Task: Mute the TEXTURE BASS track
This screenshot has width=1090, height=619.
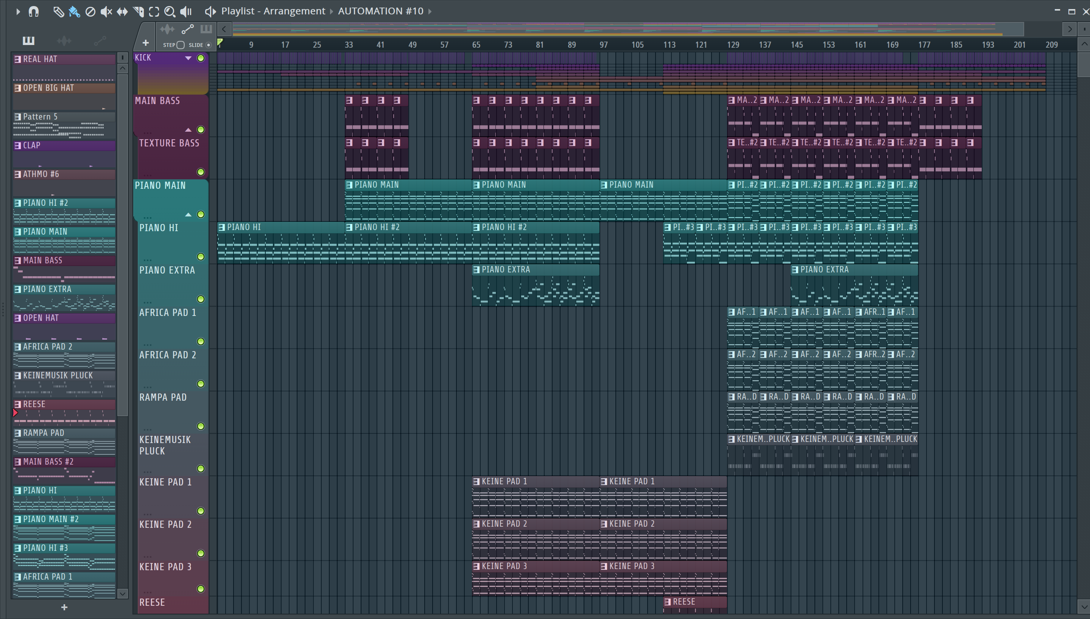Action: [x=201, y=172]
